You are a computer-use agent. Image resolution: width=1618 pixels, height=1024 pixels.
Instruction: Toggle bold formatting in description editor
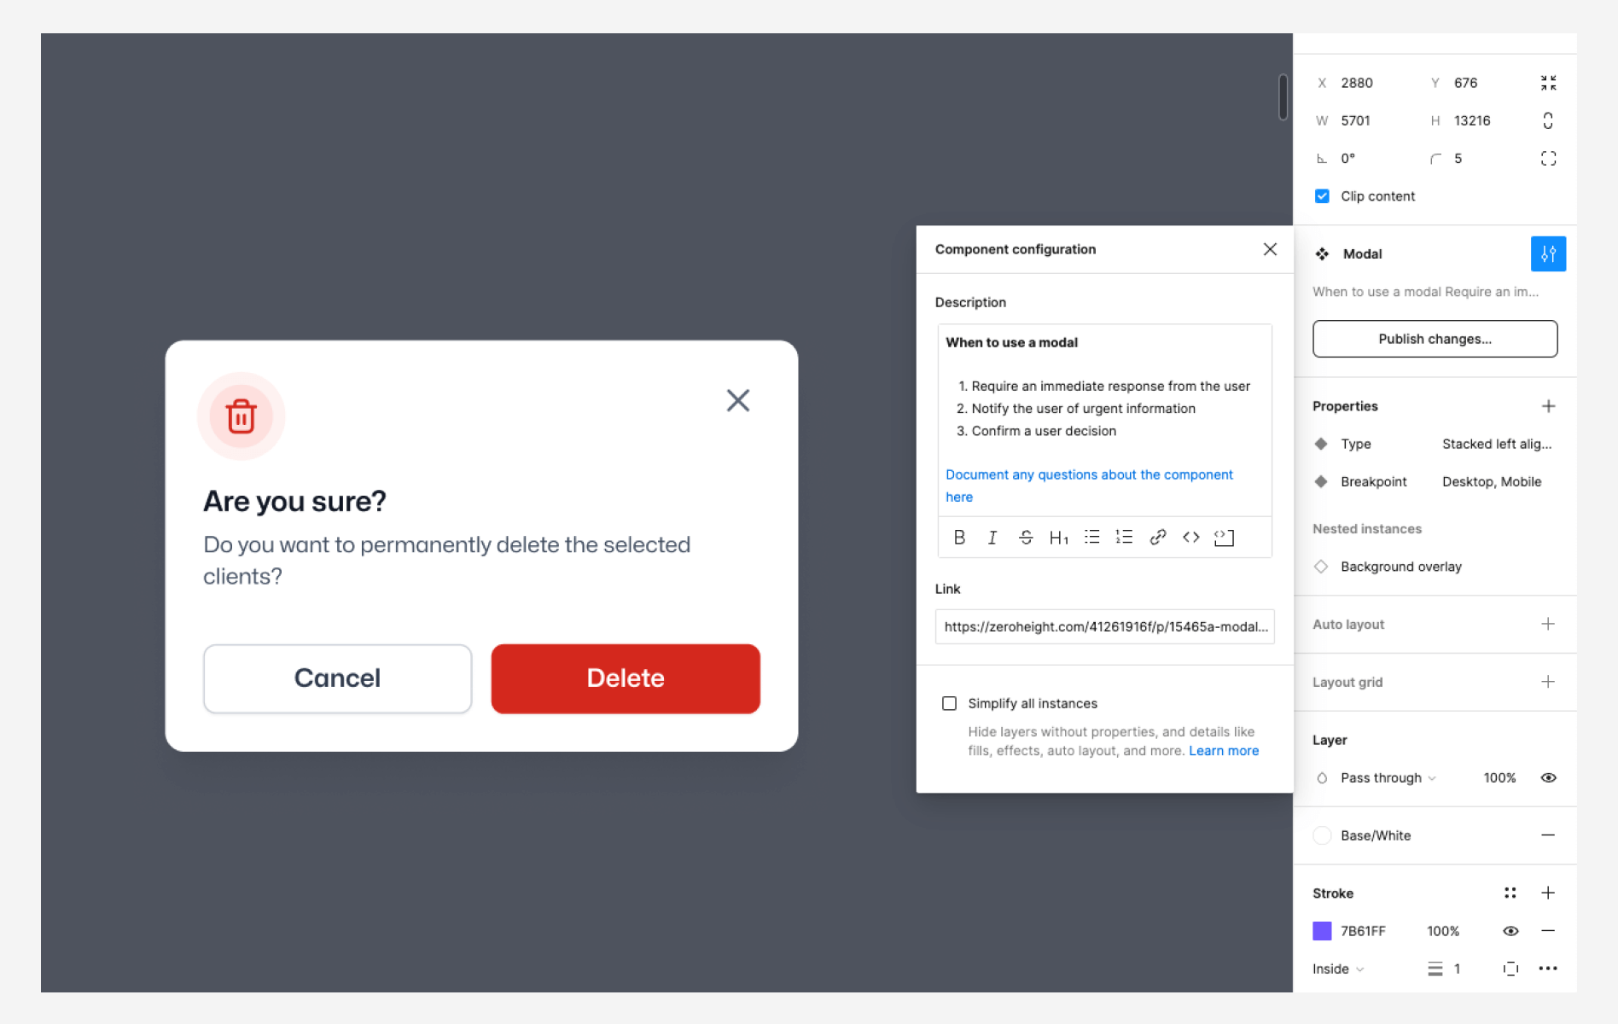coord(959,538)
